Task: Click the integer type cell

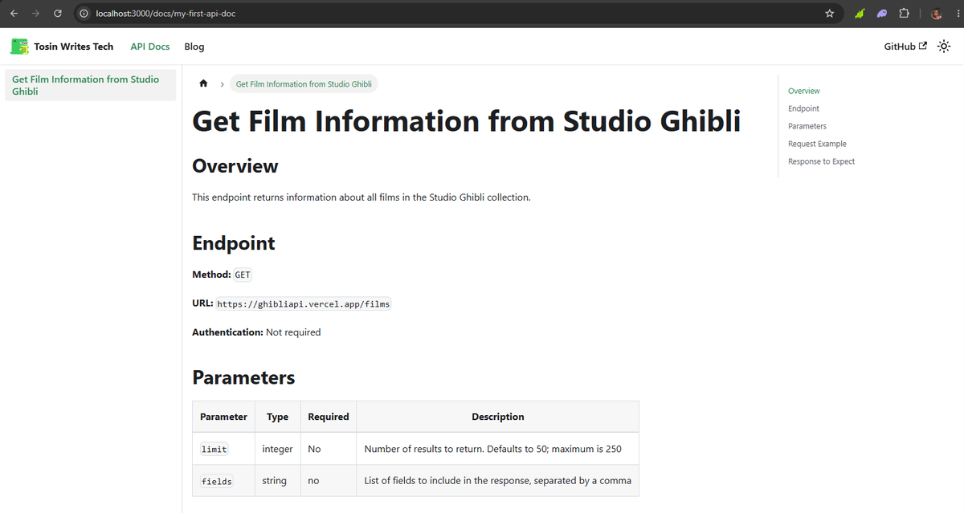Action: point(277,449)
